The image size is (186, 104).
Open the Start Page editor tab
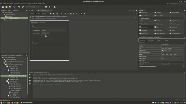[32, 11]
